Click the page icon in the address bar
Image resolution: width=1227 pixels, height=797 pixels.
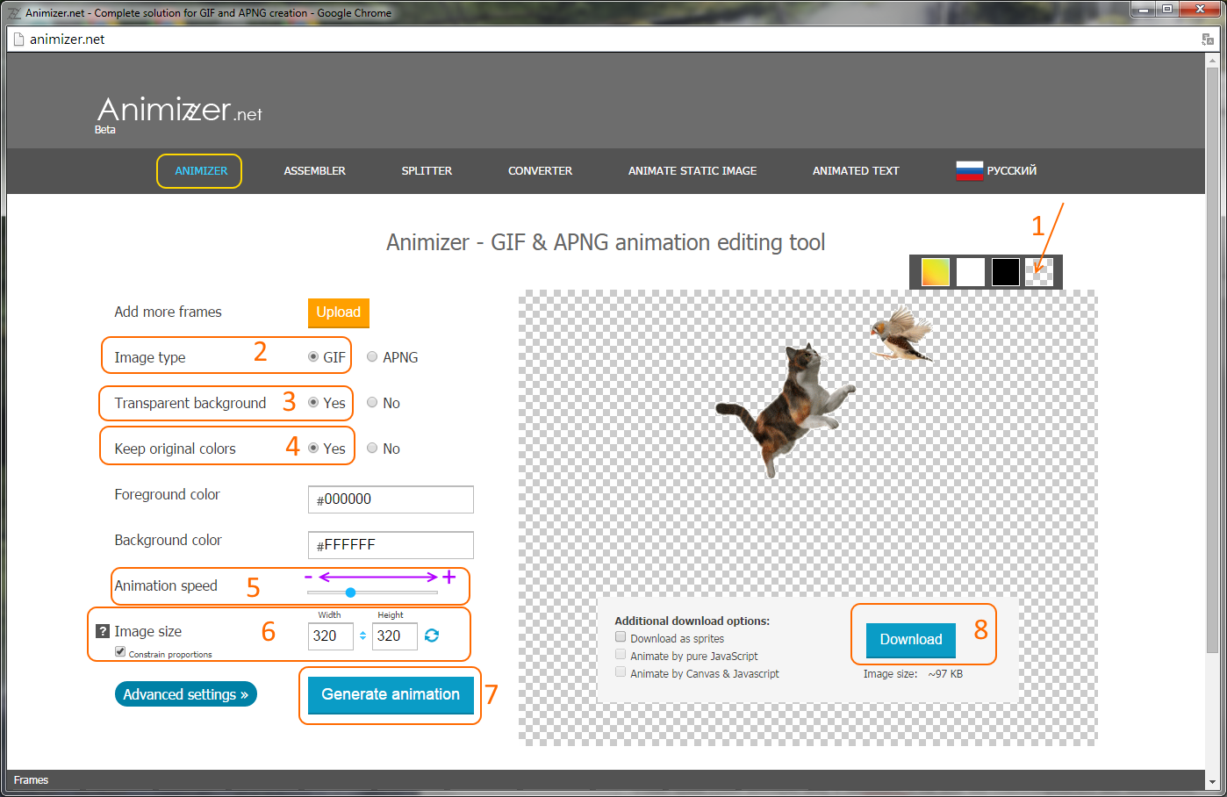tap(19, 39)
